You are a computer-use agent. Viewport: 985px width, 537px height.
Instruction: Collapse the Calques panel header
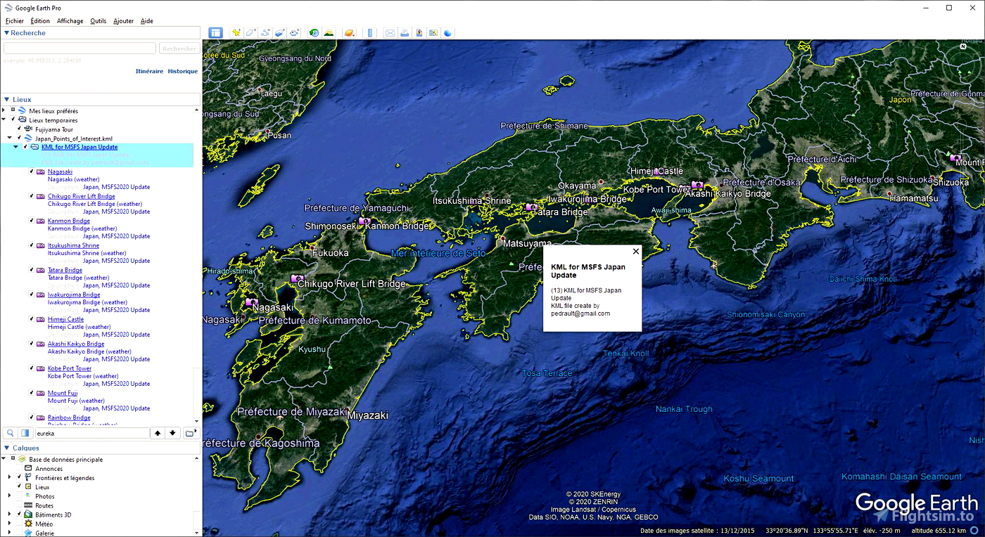(7, 448)
